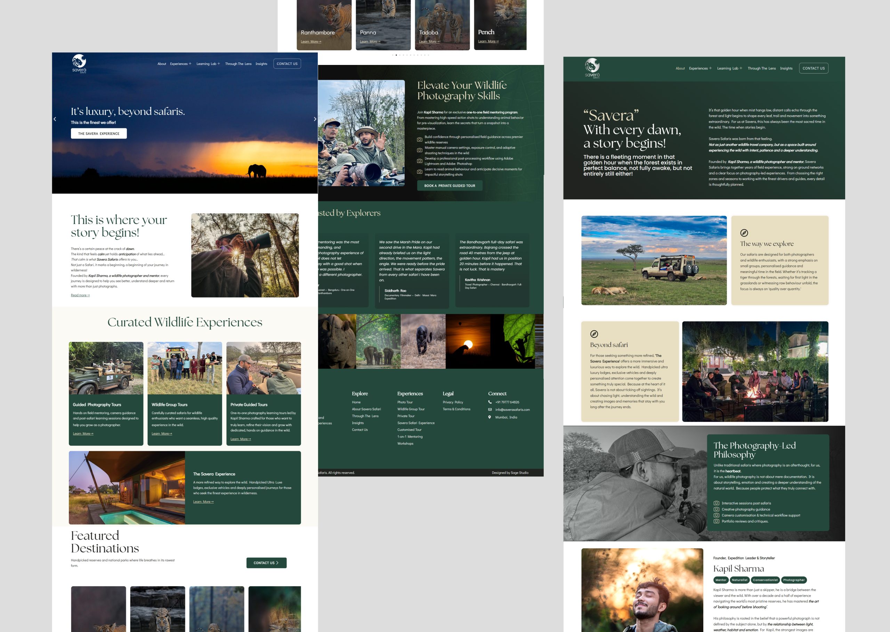Viewport: 890px width, 632px height.
Task: Click the envelope icon beside info@saverasafaris.com
Action: tap(490, 409)
